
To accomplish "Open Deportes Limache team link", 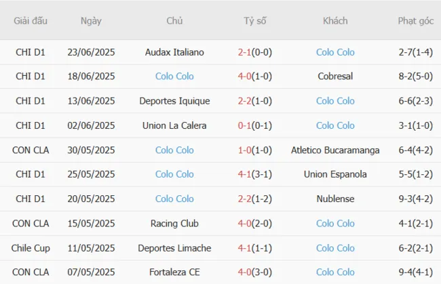I will 174,247.
